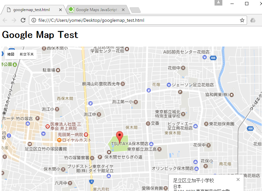Click ビッグ・エー足立南花畑店 shop icon
The height and width of the screenshot is (191, 262).
pyautogui.click(x=196, y=126)
